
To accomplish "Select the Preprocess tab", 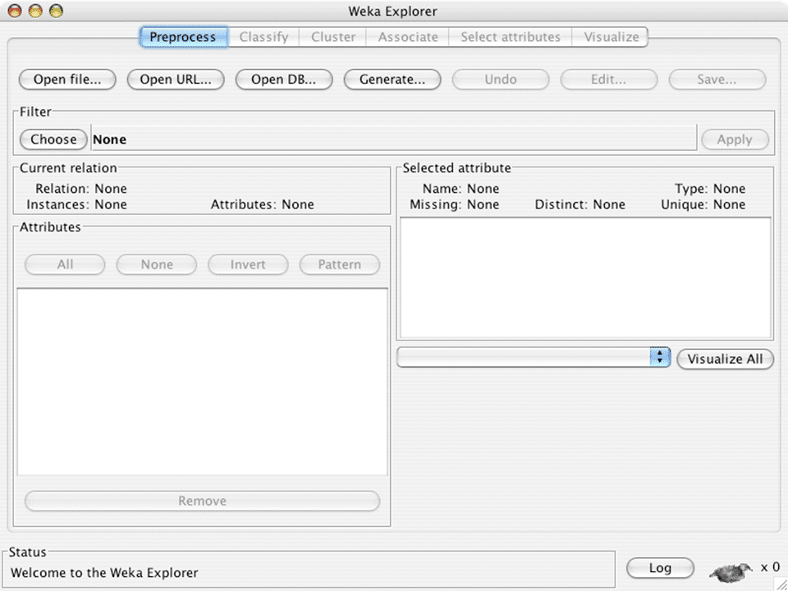I will pos(182,37).
